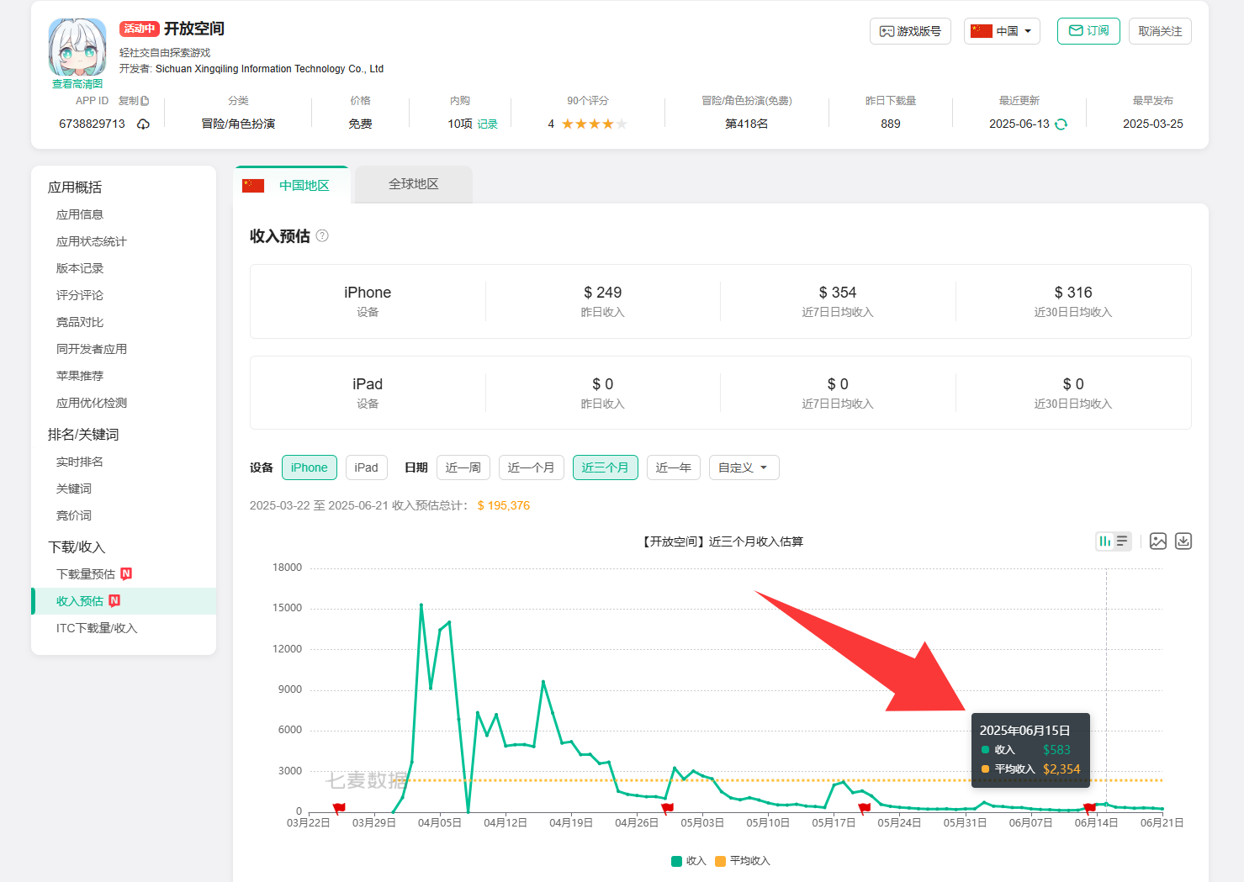
Task: Toggle 平均收入 legend series
Action: coord(743,861)
